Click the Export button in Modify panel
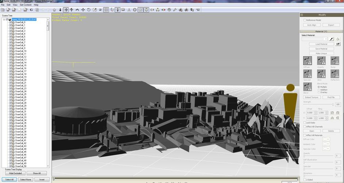Screen dimensions: 344x183 [331, 25]
